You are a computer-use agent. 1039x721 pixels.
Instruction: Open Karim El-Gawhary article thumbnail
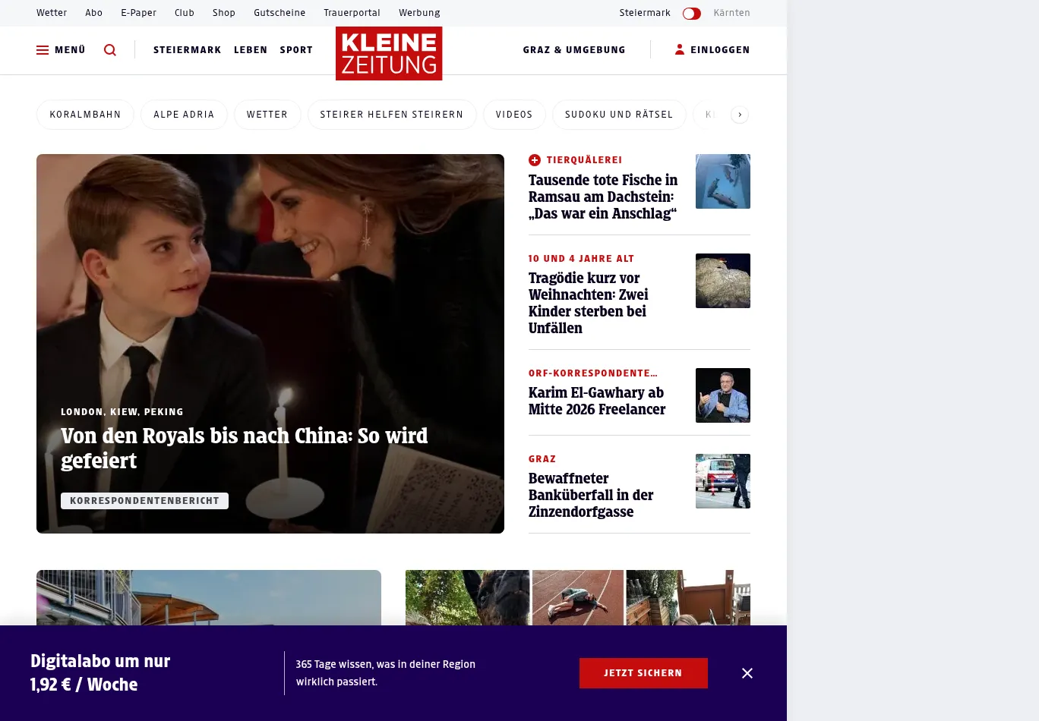[x=723, y=395]
